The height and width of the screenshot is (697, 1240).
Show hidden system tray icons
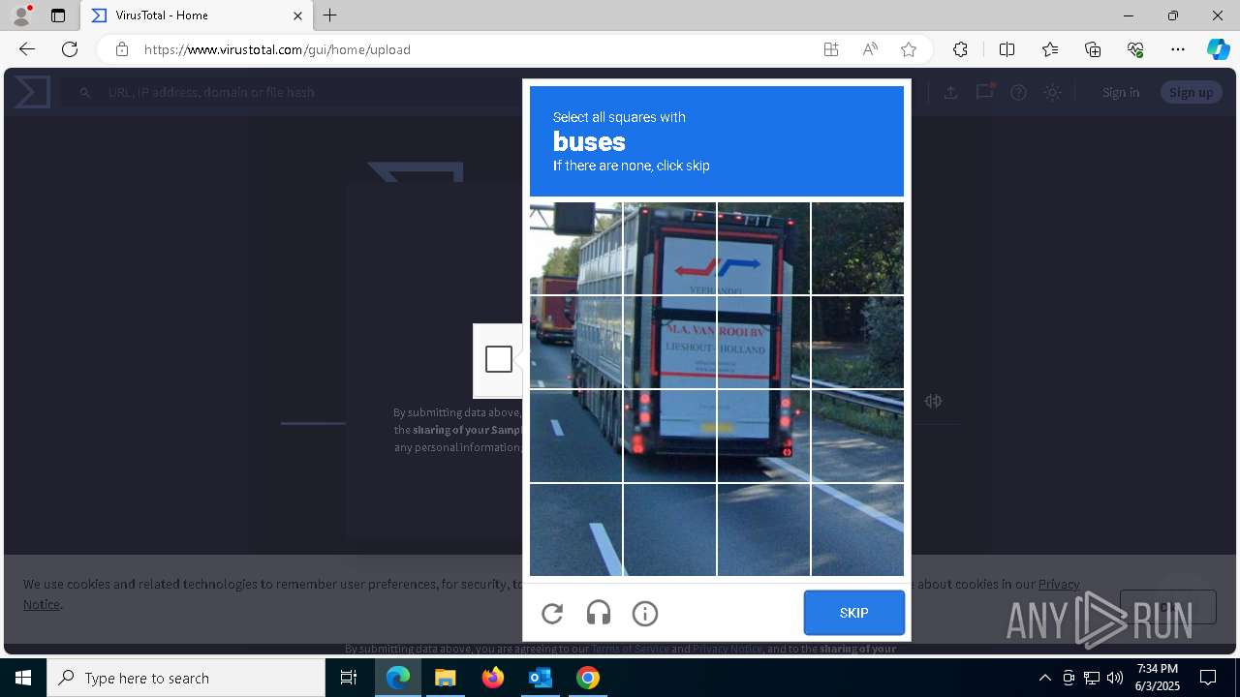point(1044,678)
